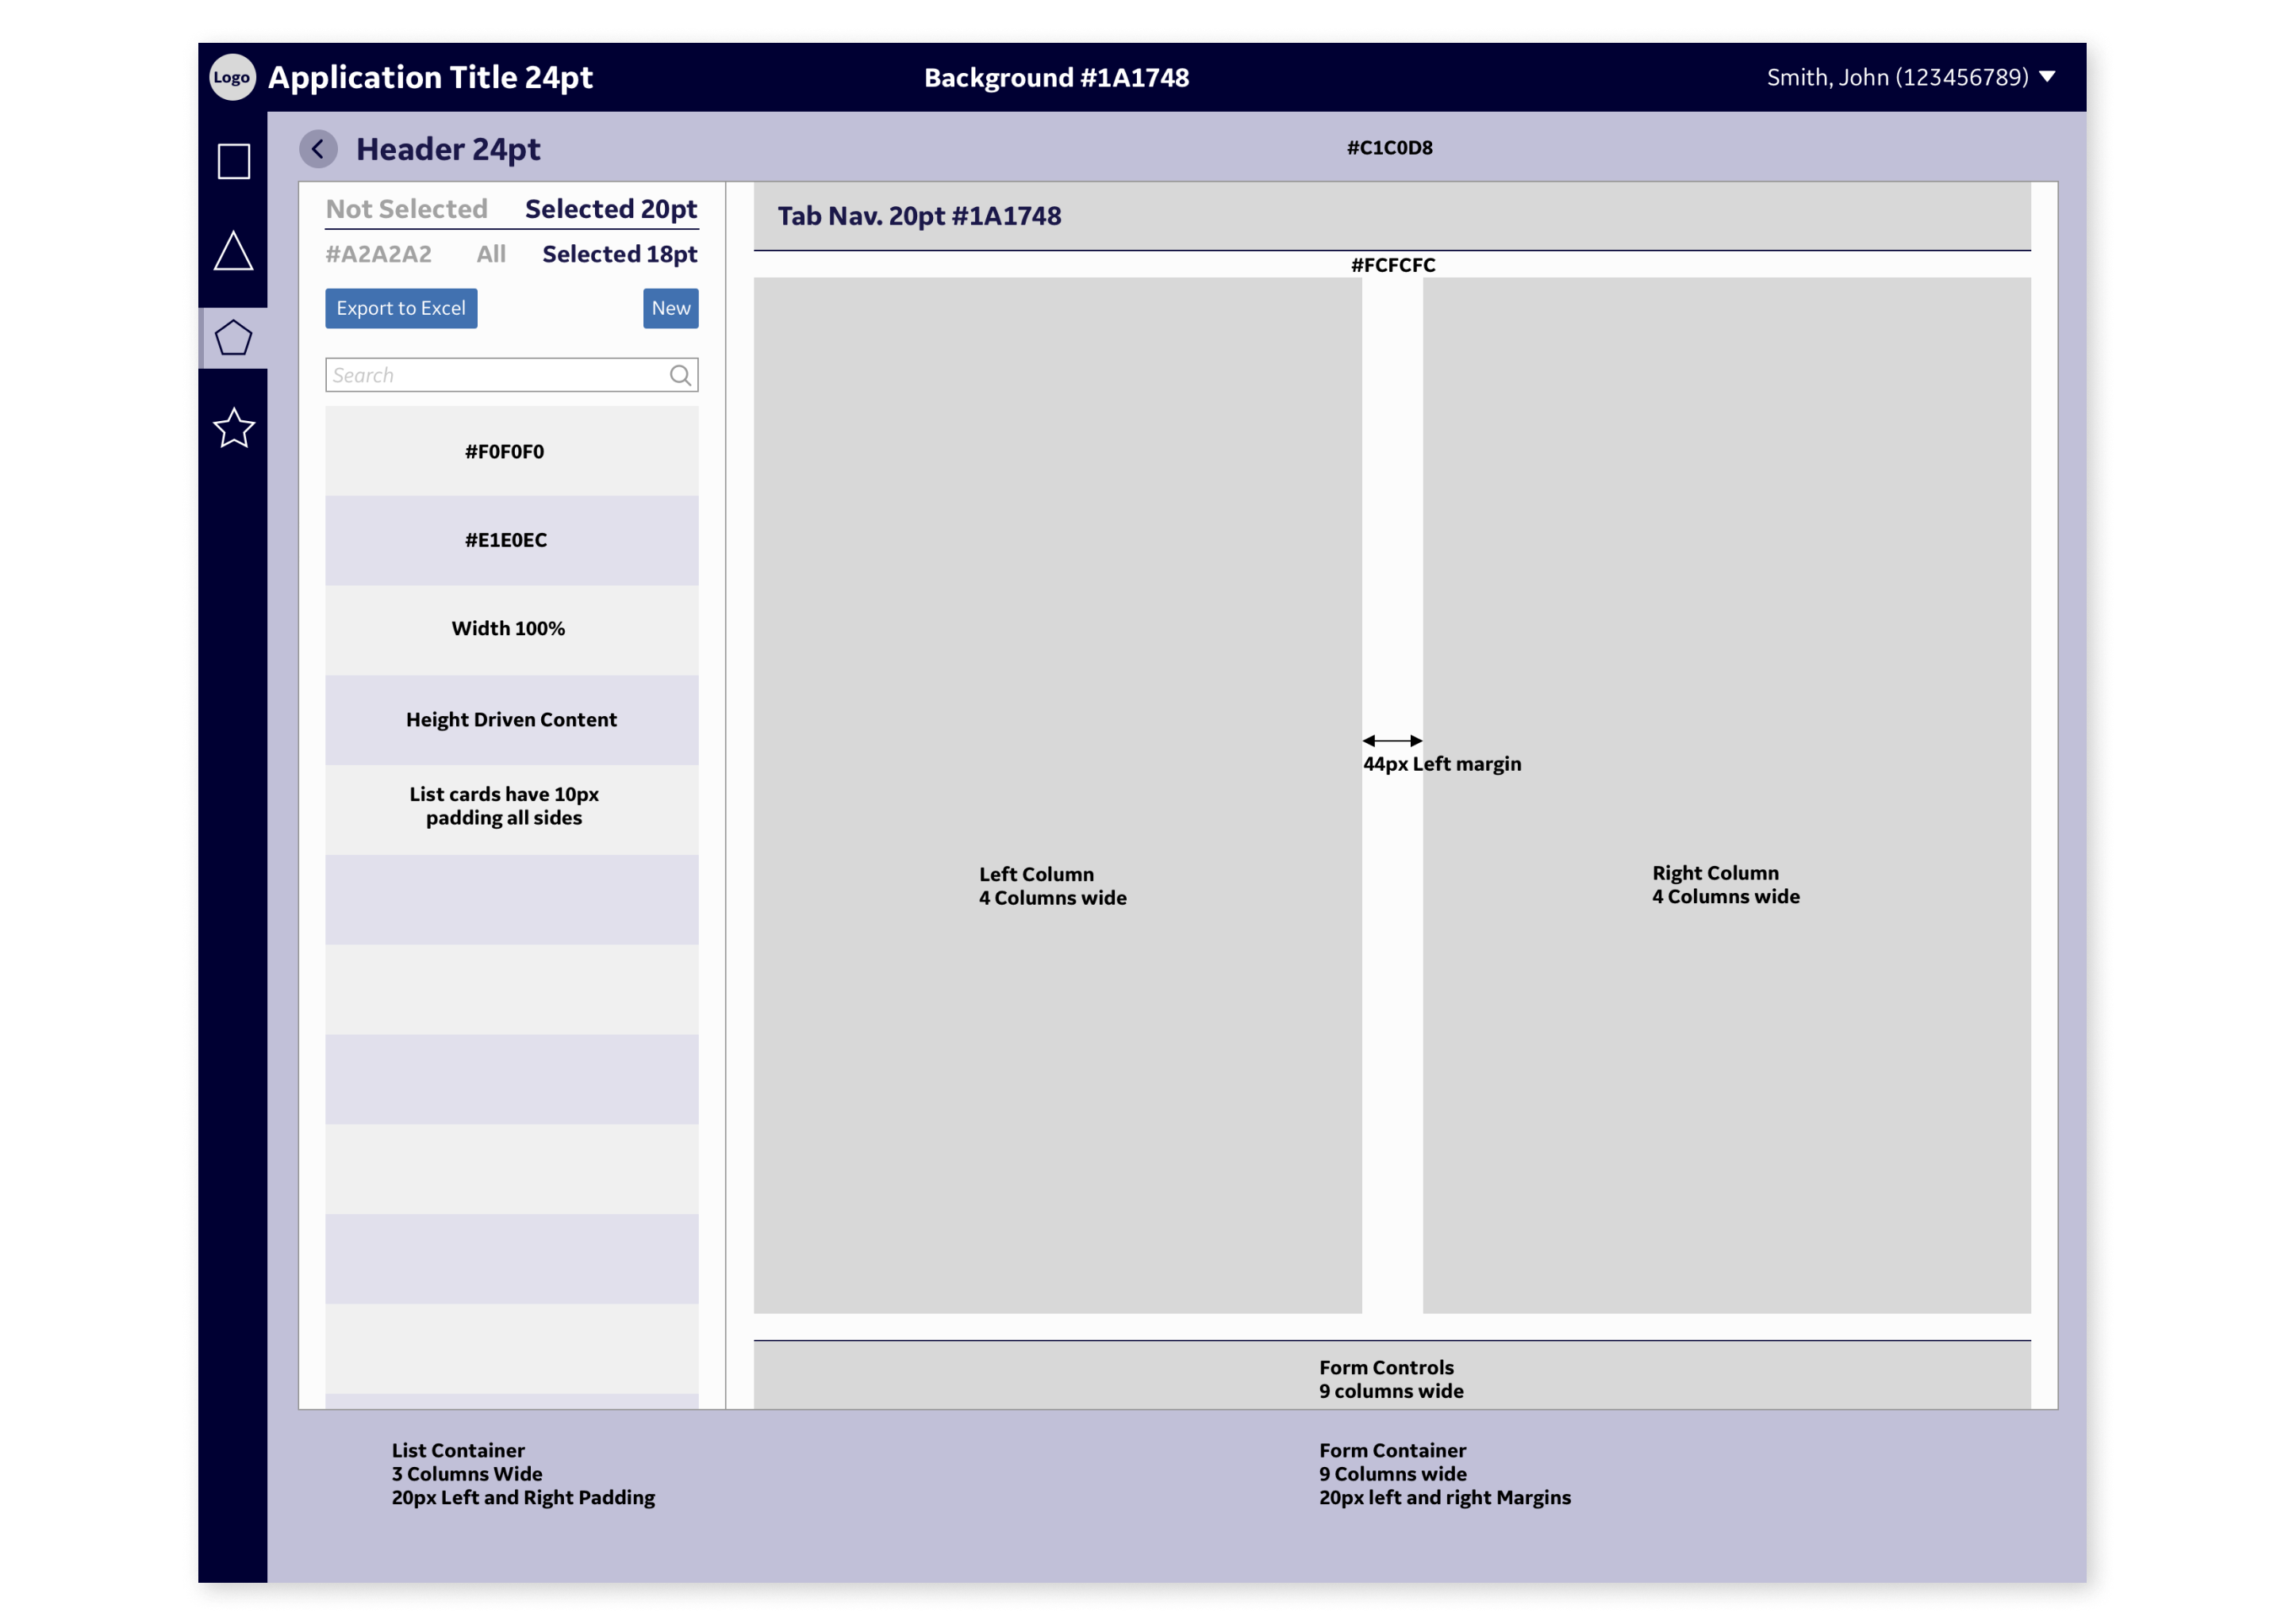The width and height of the screenshot is (2285, 1624).
Task: Click the Application Title 24pt text
Action: 430,77
